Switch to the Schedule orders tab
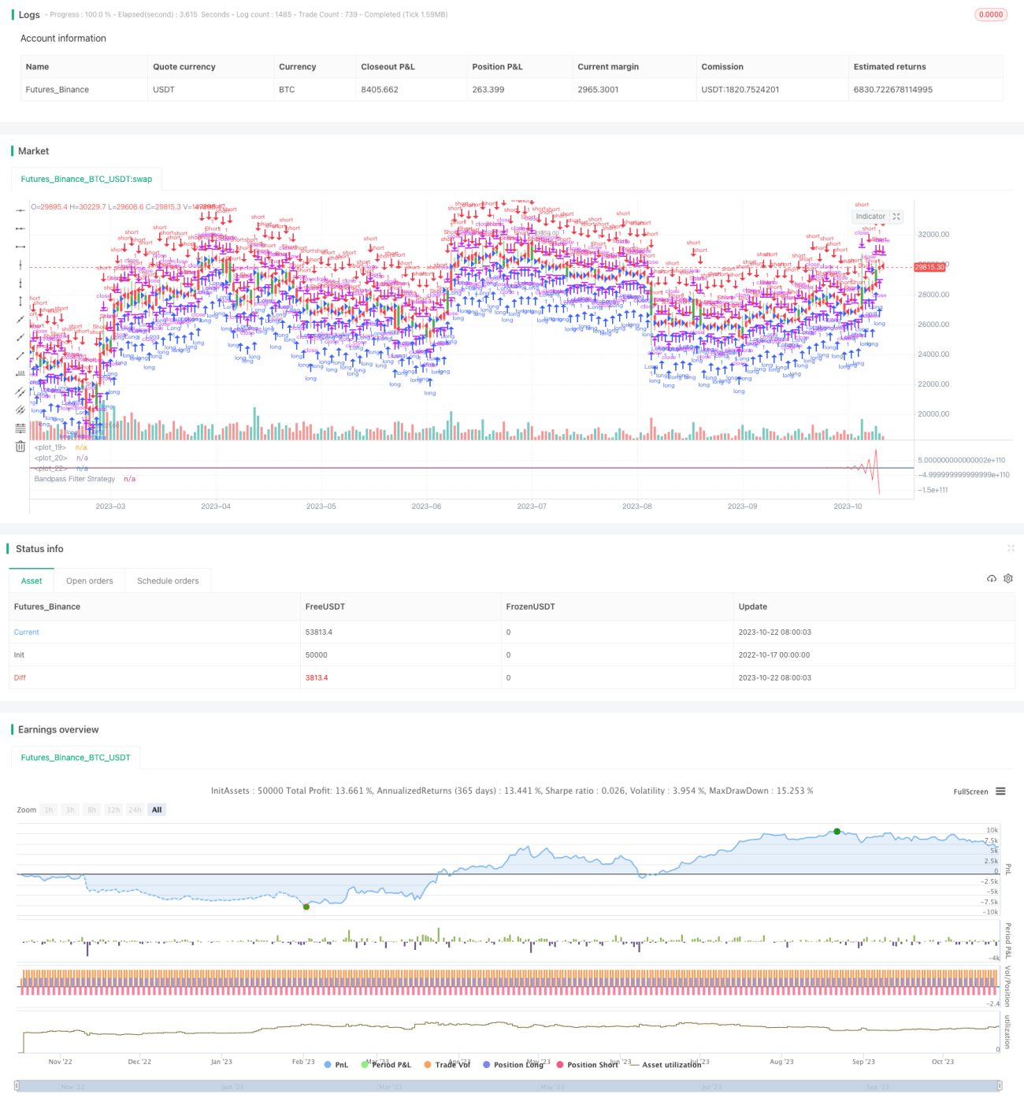Viewport: 1024px width, 1109px height. [x=168, y=580]
